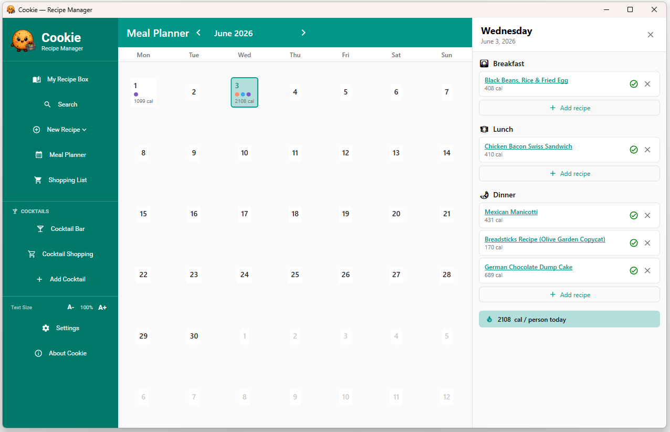Go to the next month with the right arrow
670x432 pixels.
point(303,33)
